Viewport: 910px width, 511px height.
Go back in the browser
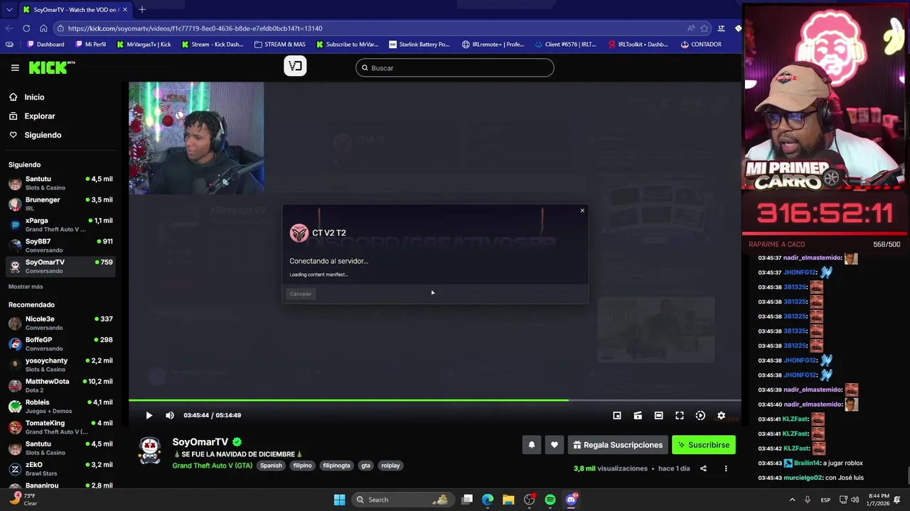[x=9, y=28]
